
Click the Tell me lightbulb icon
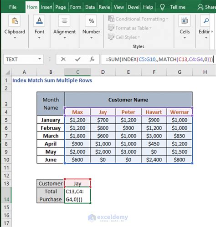(x=162, y=7)
